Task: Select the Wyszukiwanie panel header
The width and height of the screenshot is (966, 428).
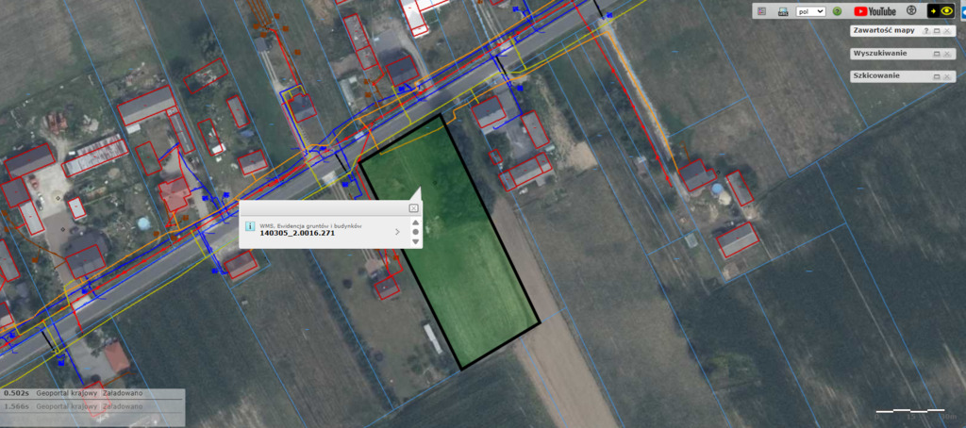Action: [x=878, y=54]
